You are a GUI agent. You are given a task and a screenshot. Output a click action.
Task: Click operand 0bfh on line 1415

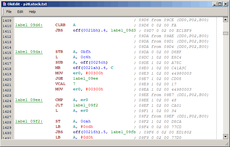86,52
